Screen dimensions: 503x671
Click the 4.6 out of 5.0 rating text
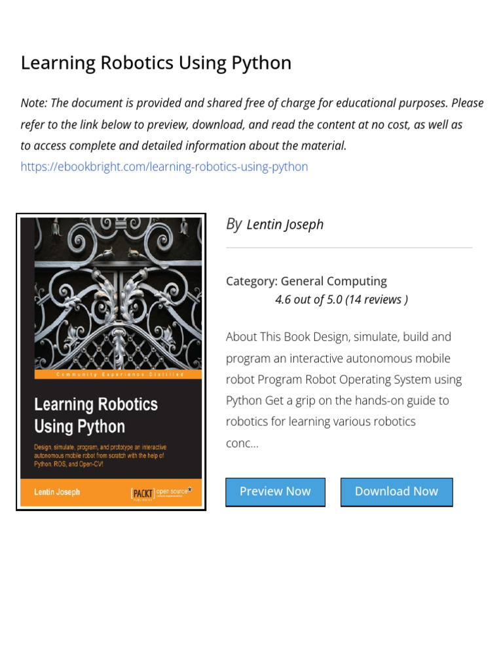pyautogui.click(x=309, y=299)
